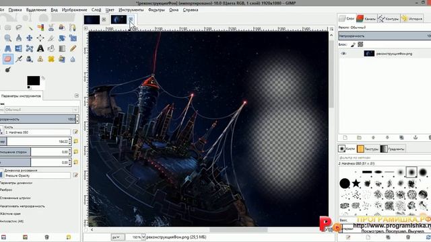This screenshot has height=242, width=431.
Task: Switch to the История tab
Action: point(412,19)
